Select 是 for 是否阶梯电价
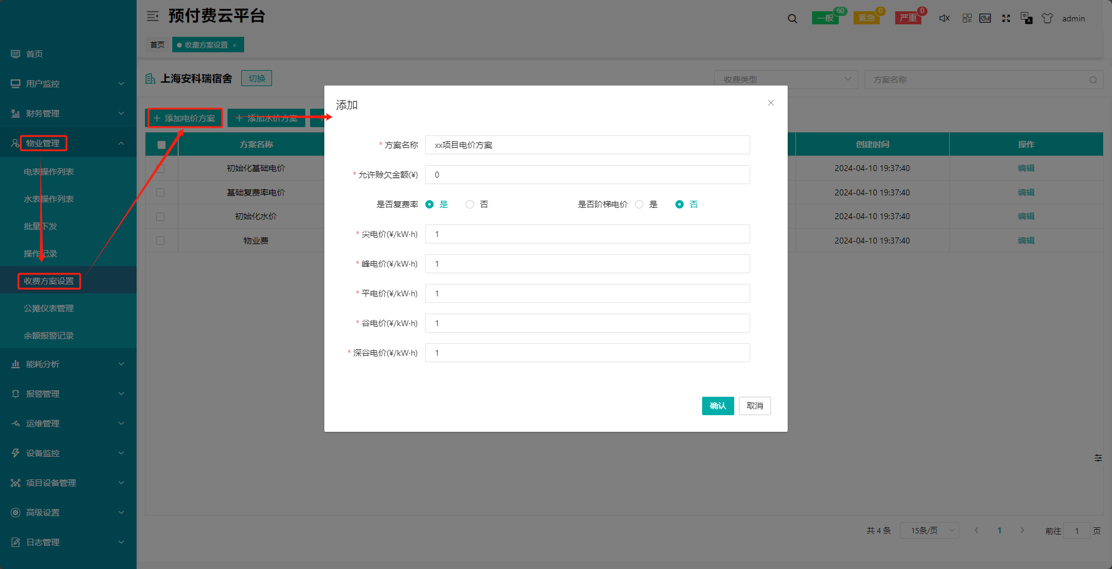Screen dimensions: 1112x569 click(639, 204)
